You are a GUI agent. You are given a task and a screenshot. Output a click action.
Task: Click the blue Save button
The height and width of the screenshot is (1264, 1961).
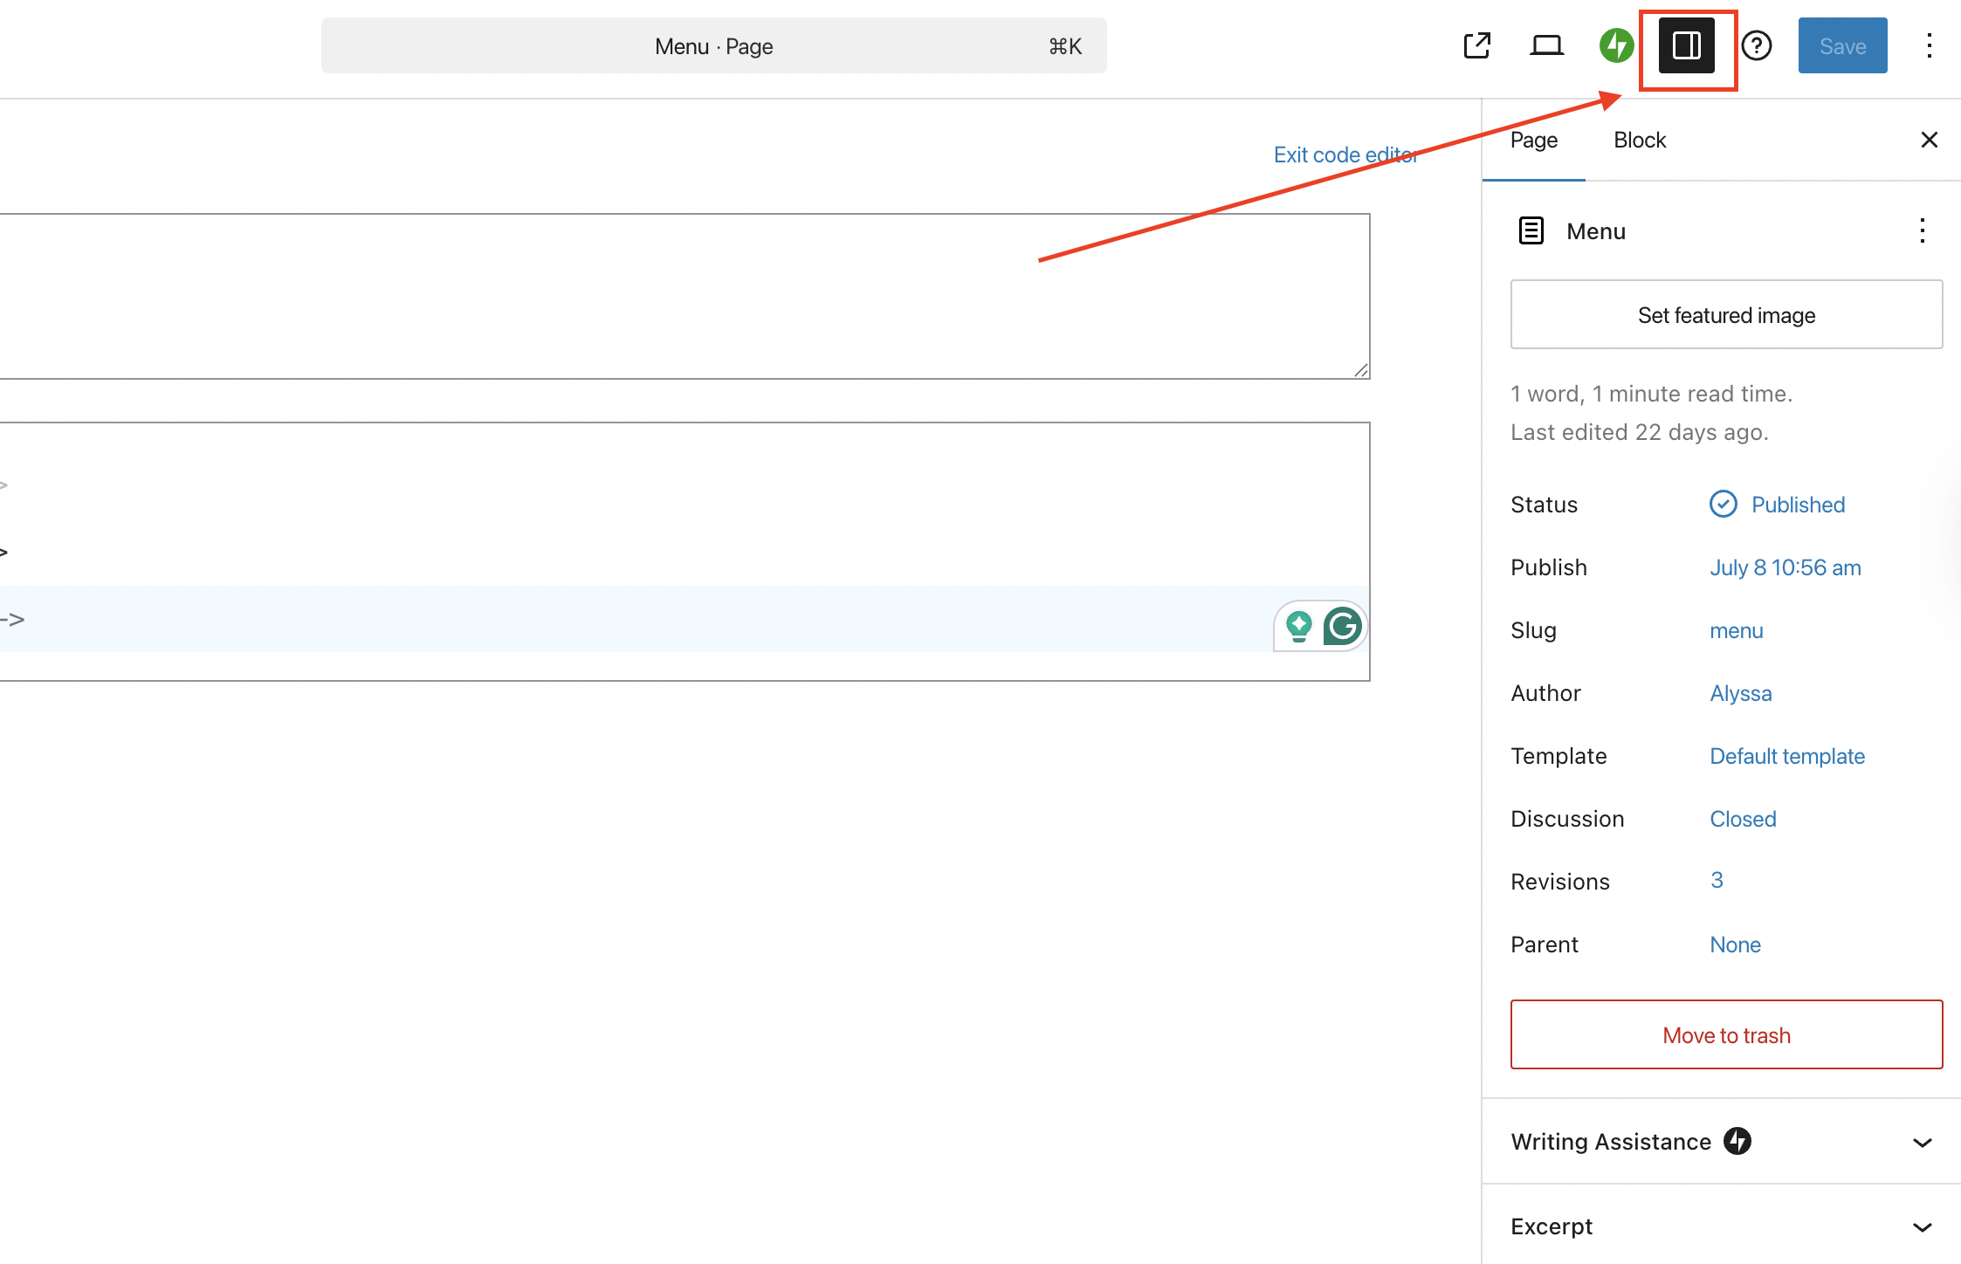tap(1842, 45)
